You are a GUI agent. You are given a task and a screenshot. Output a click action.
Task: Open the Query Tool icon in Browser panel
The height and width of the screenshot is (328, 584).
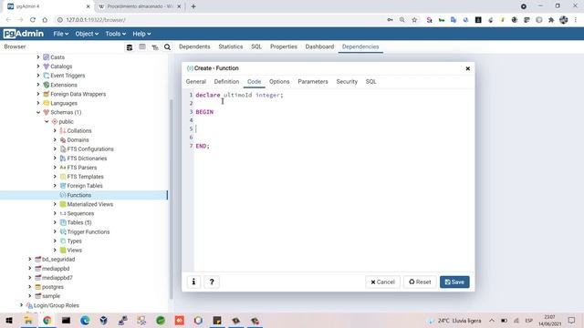[x=130, y=46]
